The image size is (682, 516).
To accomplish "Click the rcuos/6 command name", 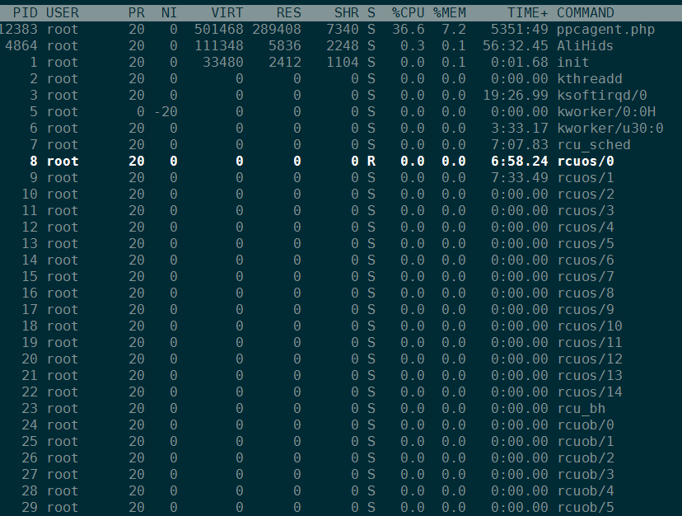I will (586, 260).
